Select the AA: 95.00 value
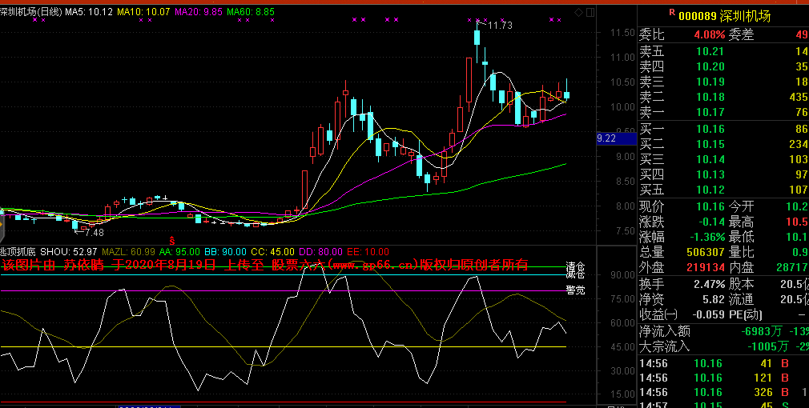Viewport: 809px width, 408px height. [x=179, y=252]
